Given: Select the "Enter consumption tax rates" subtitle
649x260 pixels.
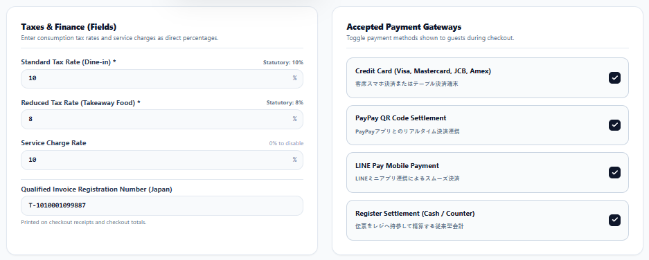Looking at the screenshot, I should pos(120,38).
